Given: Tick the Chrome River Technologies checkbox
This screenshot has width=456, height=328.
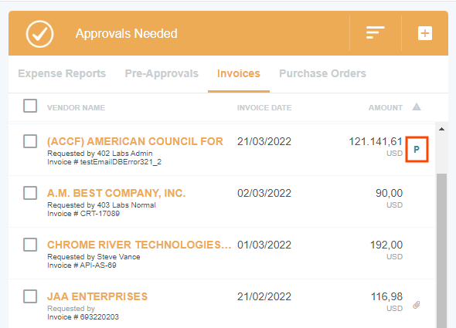Looking at the screenshot, I should click(x=30, y=245).
